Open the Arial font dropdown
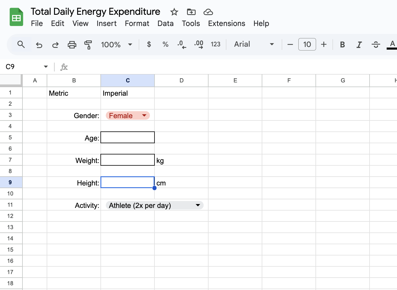The height and width of the screenshot is (290, 397). tap(254, 44)
